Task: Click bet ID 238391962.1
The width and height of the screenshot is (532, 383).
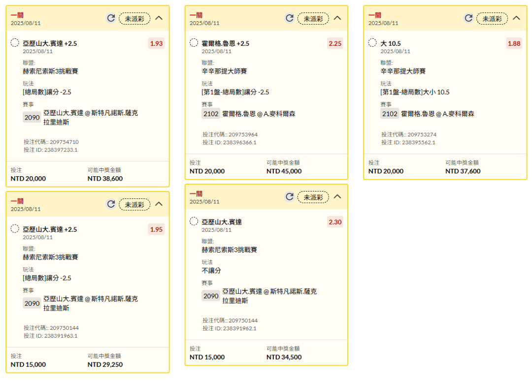Action: [239, 328]
